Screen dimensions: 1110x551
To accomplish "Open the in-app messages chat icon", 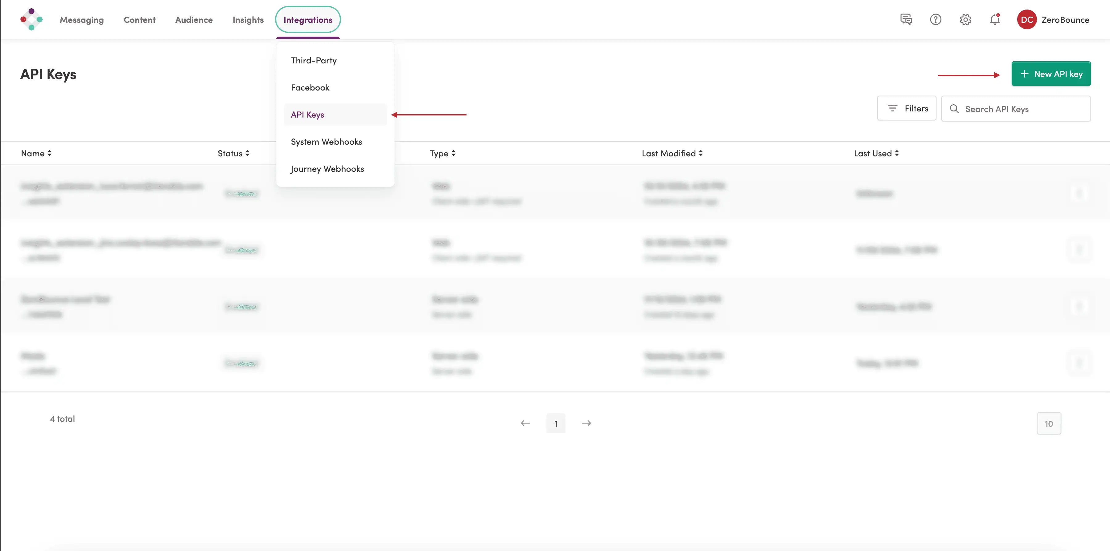I will click(906, 19).
